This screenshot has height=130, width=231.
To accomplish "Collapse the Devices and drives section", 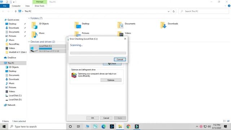I will point(29,42).
